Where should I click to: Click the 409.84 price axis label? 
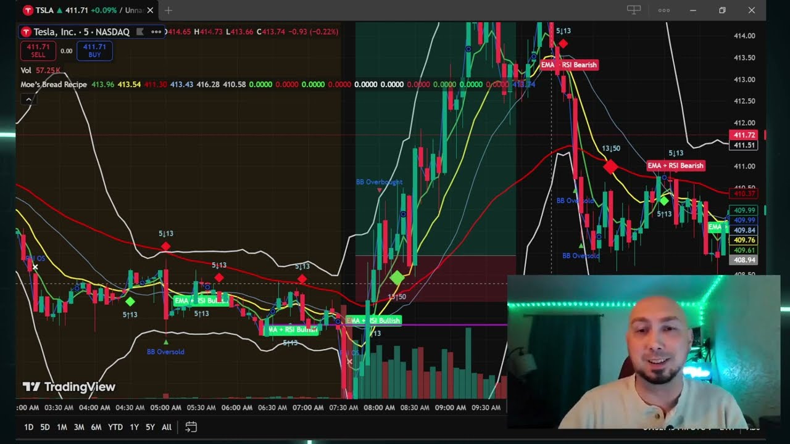coord(745,230)
